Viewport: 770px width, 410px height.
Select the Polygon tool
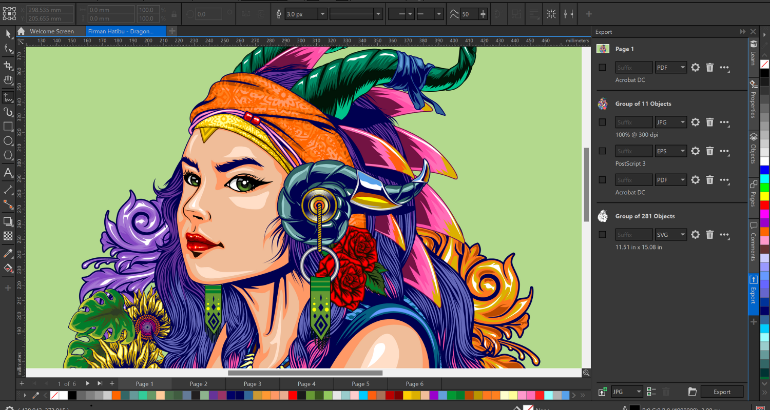point(8,156)
